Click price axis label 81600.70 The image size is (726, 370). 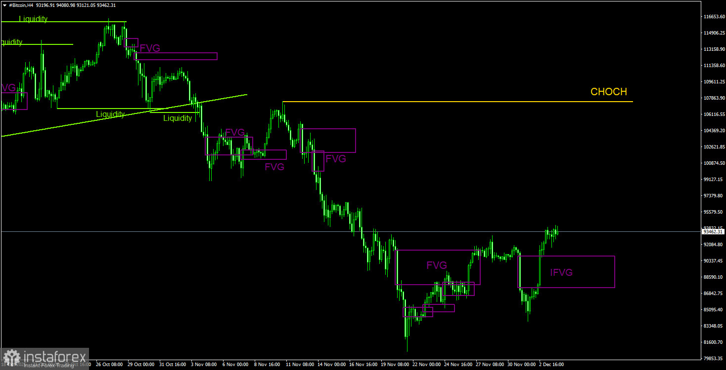point(714,342)
